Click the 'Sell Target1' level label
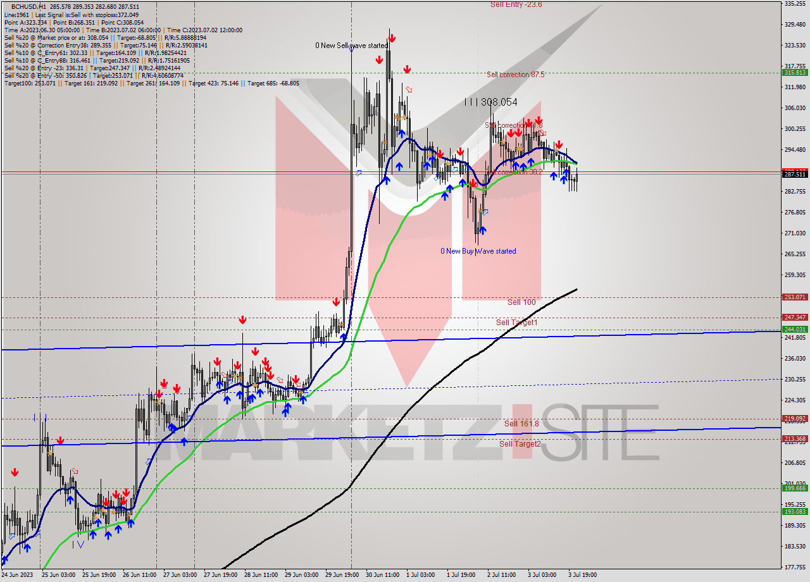 (x=517, y=323)
